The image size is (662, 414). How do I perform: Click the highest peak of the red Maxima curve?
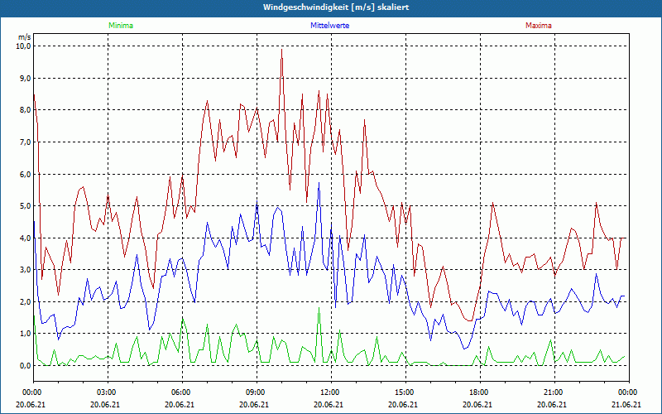click(281, 50)
